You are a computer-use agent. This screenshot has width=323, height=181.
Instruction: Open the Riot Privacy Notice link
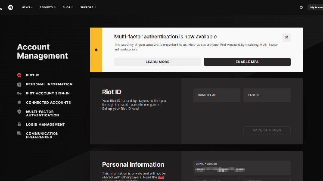pyautogui.click(x=161, y=177)
